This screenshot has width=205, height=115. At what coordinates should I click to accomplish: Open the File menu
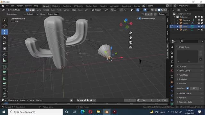point(7,6)
